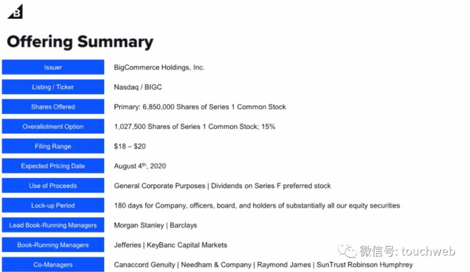Viewport: 470px width, 272px height.
Task: Click the Overallotment Option label
Action: pos(53,126)
